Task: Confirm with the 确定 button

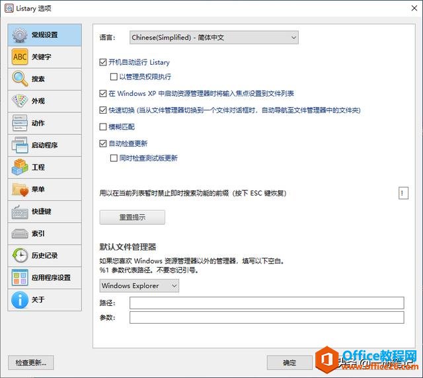Action: 289,363
